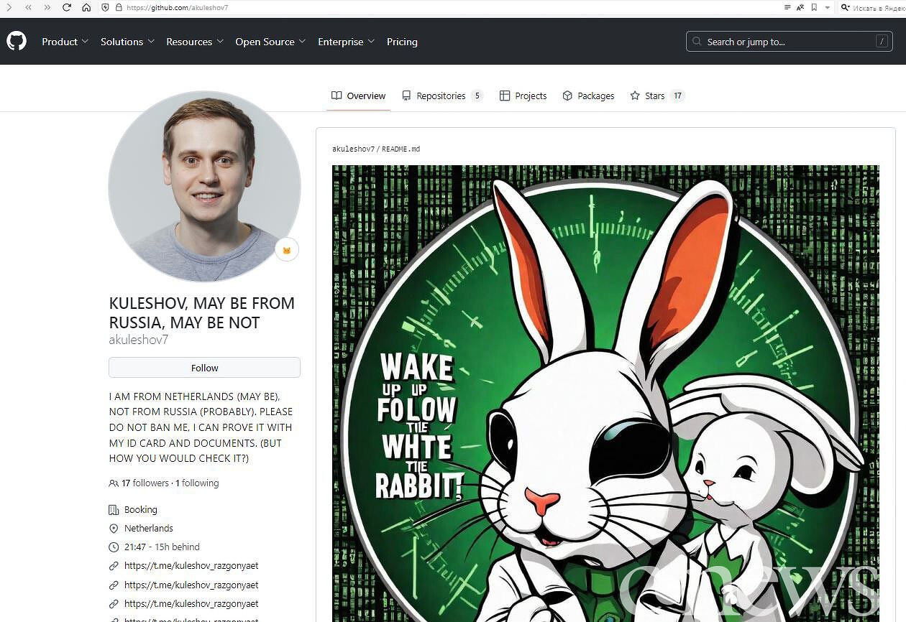The width and height of the screenshot is (906, 622).
Task: Follow the akuleshov7 user
Action: 204,368
